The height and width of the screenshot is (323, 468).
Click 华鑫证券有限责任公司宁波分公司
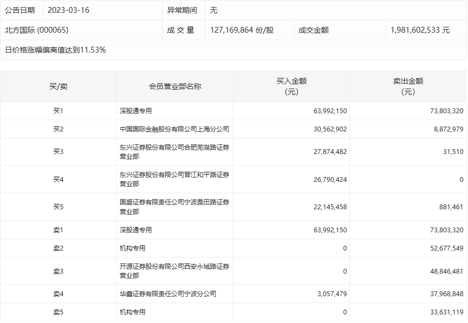click(168, 294)
